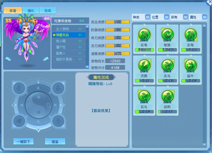Switch to the 合成 tab

pyautogui.click(x=48, y=11)
